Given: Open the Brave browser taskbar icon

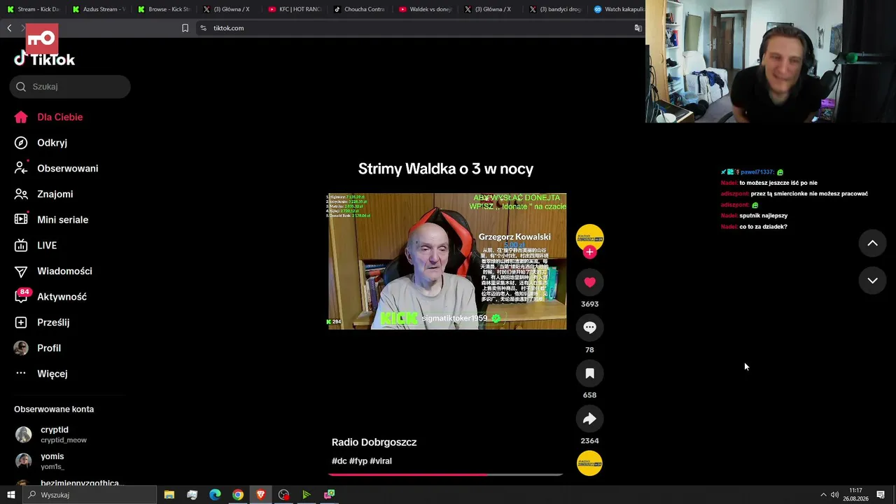Looking at the screenshot, I should (260, 495).
